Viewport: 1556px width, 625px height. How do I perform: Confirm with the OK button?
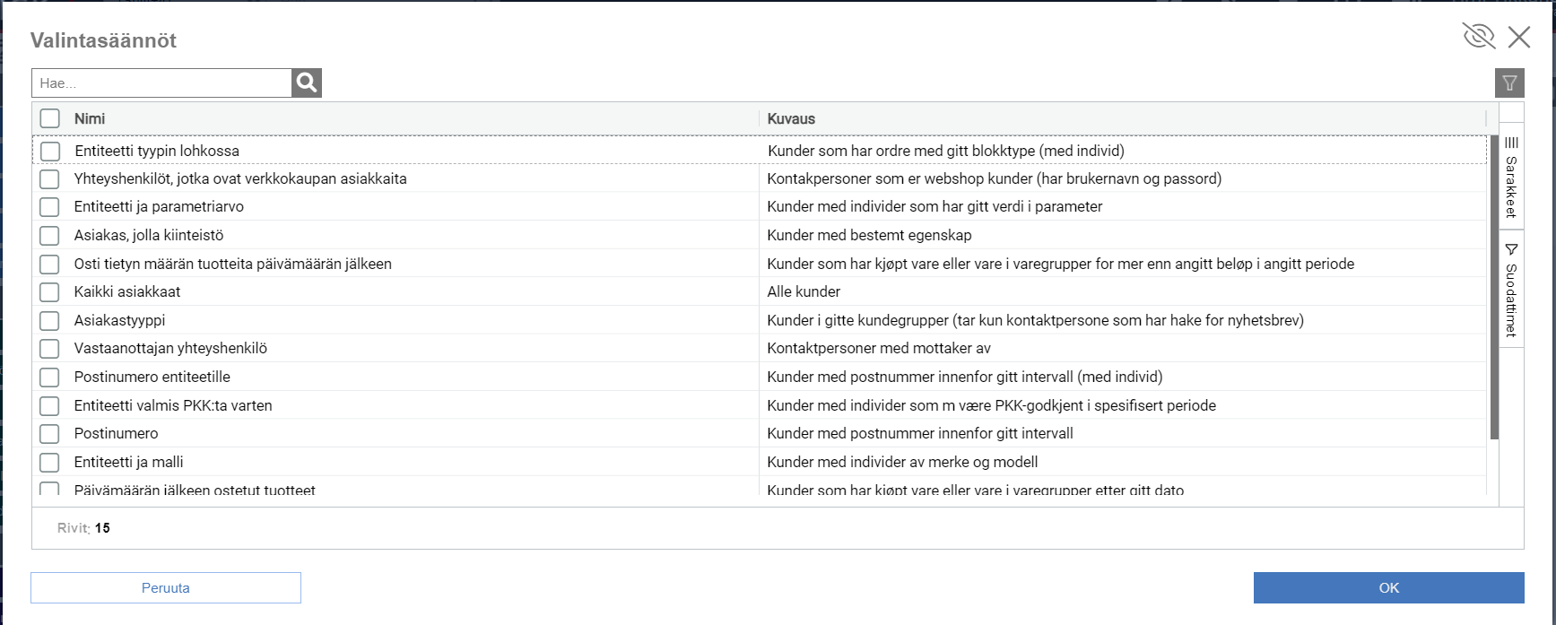pos(1389,588)
